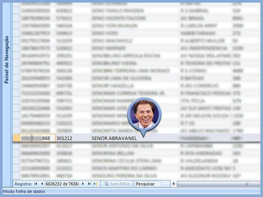Click the cell ending in 868
This screenshot has width=263, height=197.
[38, 138]
